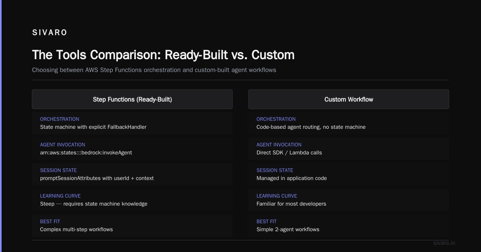Select the title 'The Tools Comparison: Ready-Built vs. Custom'
The height and width of the screenshot is (252, 481).
pyautogui.click(x=163, y=55)
